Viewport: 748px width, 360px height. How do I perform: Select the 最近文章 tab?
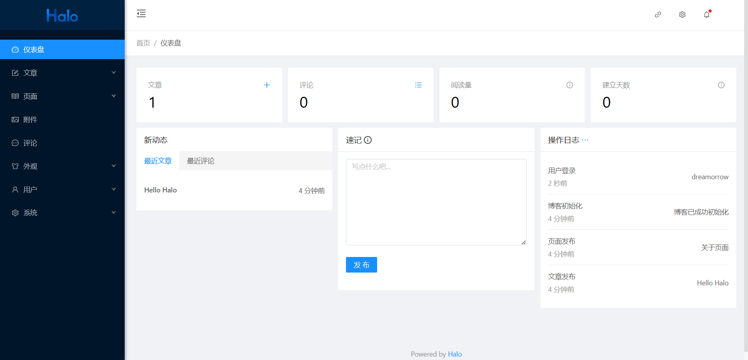click(158, 161)
